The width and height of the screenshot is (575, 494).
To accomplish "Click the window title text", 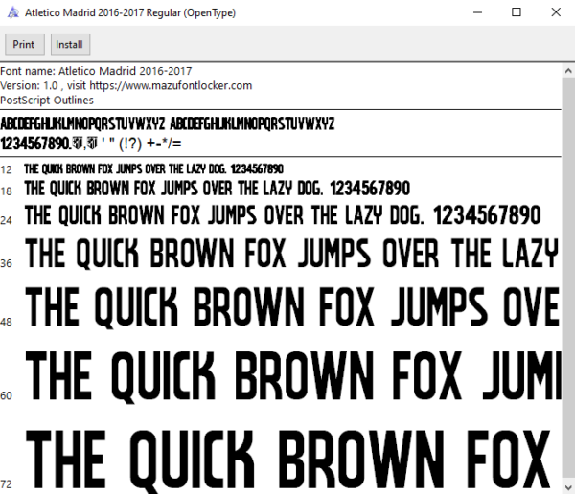I will pyautogui.click(x=130, y=12).
